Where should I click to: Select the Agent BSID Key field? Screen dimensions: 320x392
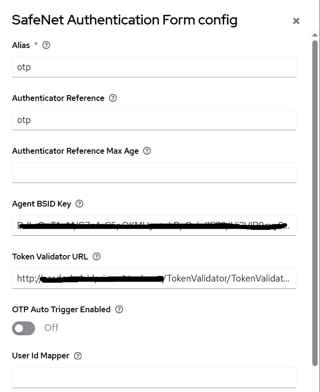coord(154,226)
